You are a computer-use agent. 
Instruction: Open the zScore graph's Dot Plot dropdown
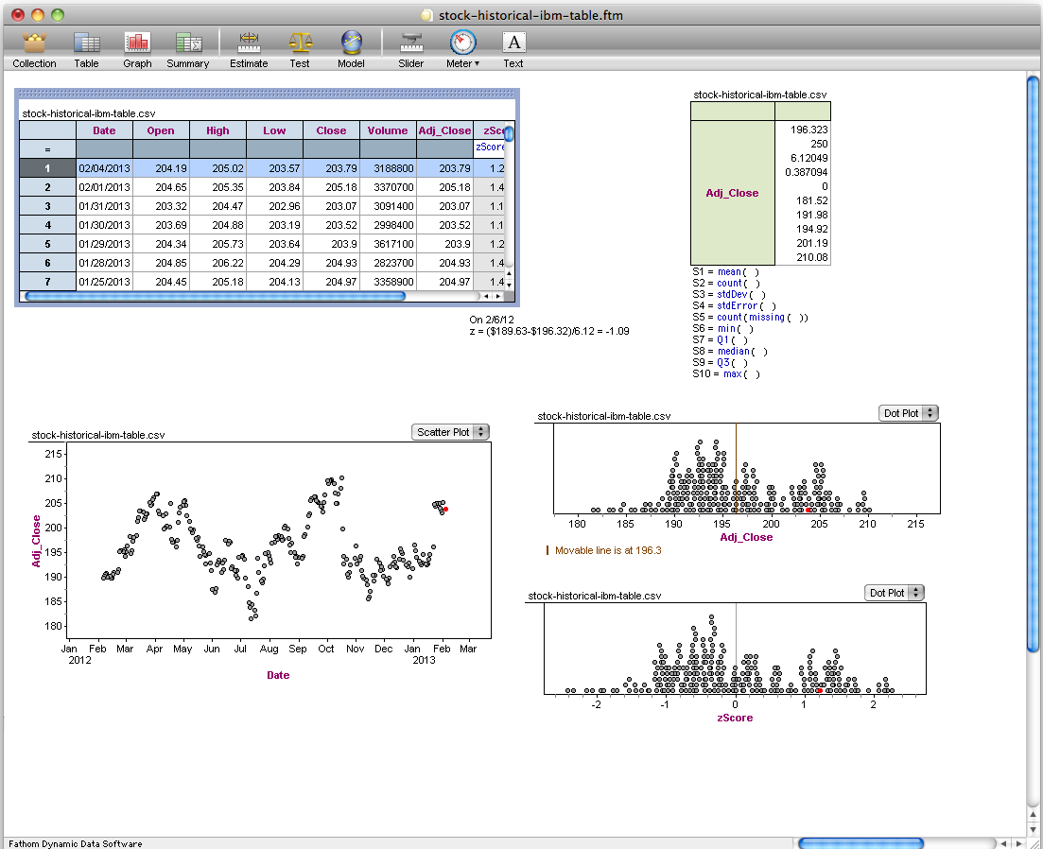point(894,593)
